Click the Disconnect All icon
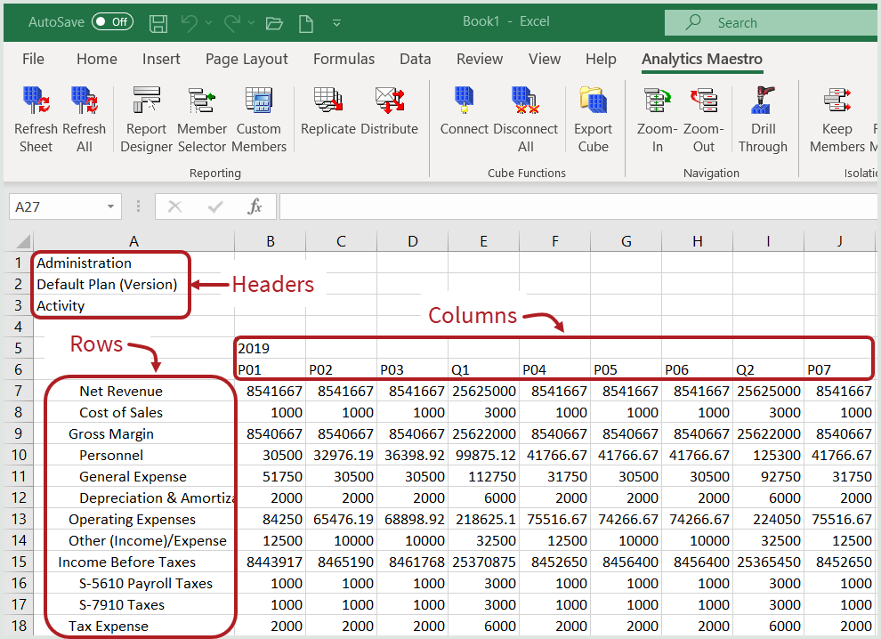This screenshot has width=881, height=639. 525,101
